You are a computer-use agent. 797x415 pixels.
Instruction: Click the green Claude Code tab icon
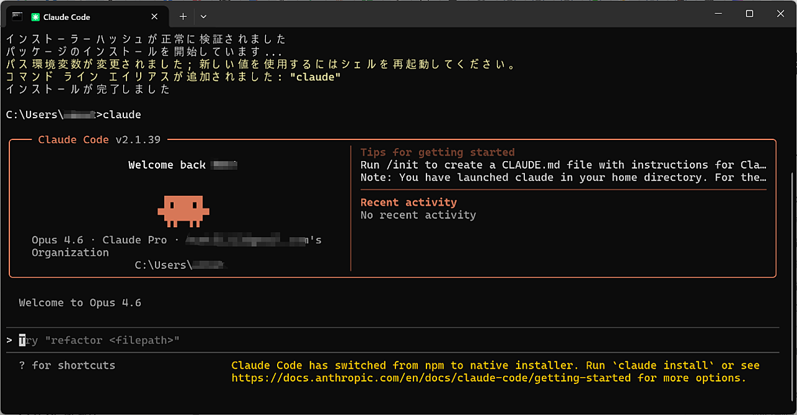pyautogui.click(x=36, y=17)
